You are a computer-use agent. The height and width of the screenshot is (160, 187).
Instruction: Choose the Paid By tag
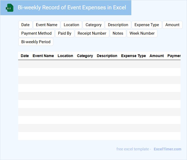[65, 33]
